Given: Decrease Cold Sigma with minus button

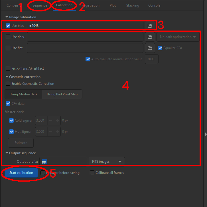Looking at the screenshot, I should pos(50,120).
